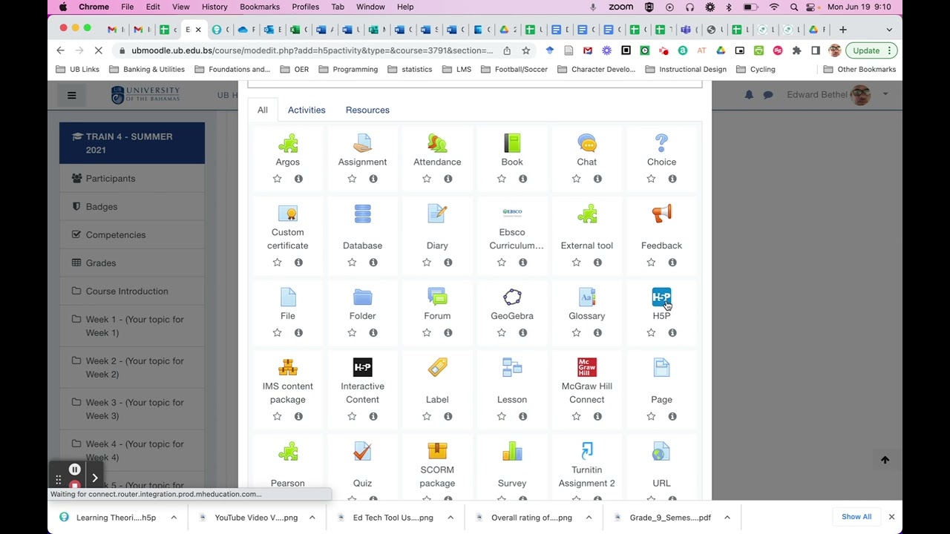950x534 pixels.
Task: Select the GeoGebra activity icon
Action: pyautogui.click(x=512, y=297)
